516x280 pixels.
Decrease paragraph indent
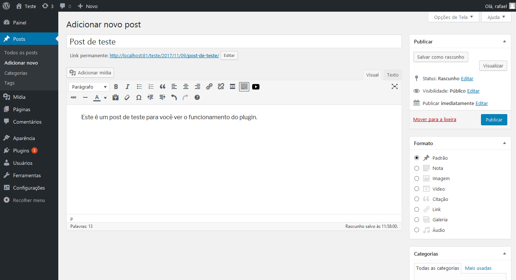150,97
